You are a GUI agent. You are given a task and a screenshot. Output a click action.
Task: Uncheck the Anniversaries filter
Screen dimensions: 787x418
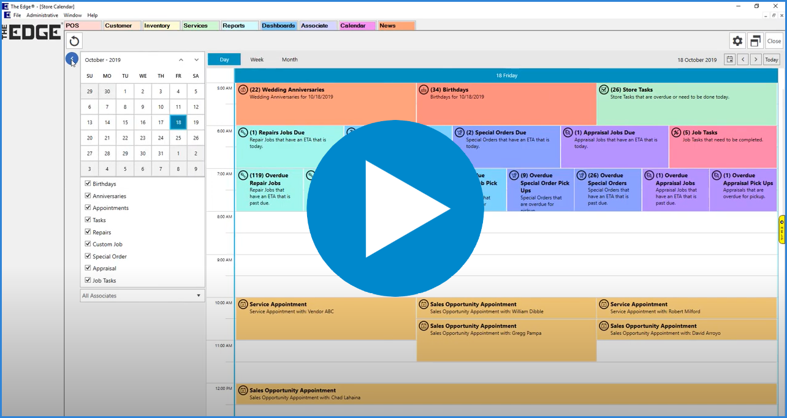click(88, 196)
